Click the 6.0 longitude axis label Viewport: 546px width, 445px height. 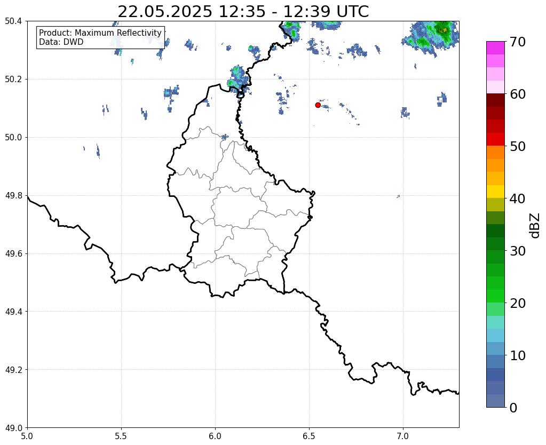tap(215, 436)
